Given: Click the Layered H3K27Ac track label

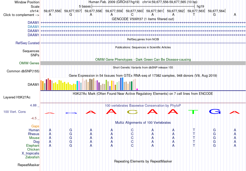Looking at the screenshot, I should pos(17,97).
